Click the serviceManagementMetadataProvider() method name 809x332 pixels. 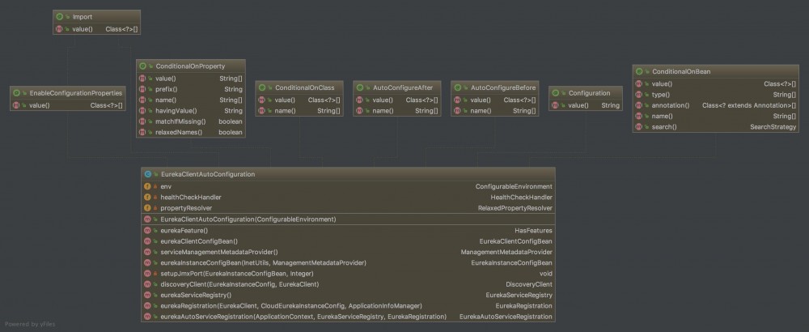(x=219, y=252)
